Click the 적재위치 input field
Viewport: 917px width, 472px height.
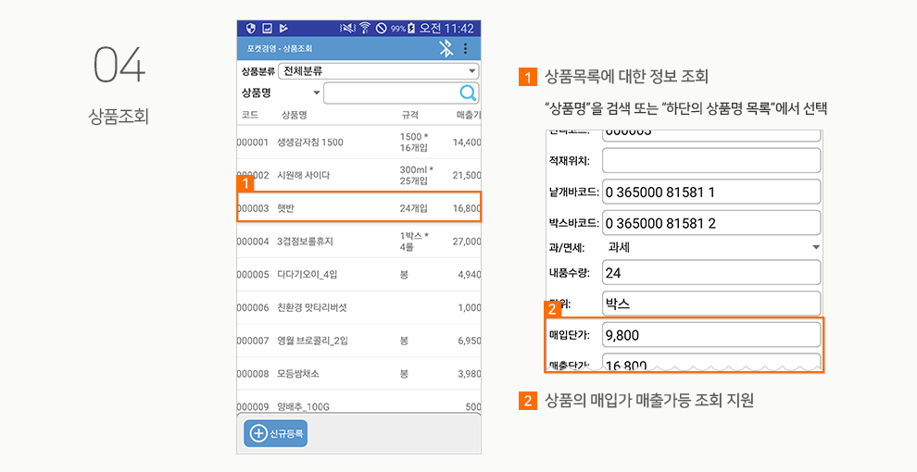click(x=711, y=161)
